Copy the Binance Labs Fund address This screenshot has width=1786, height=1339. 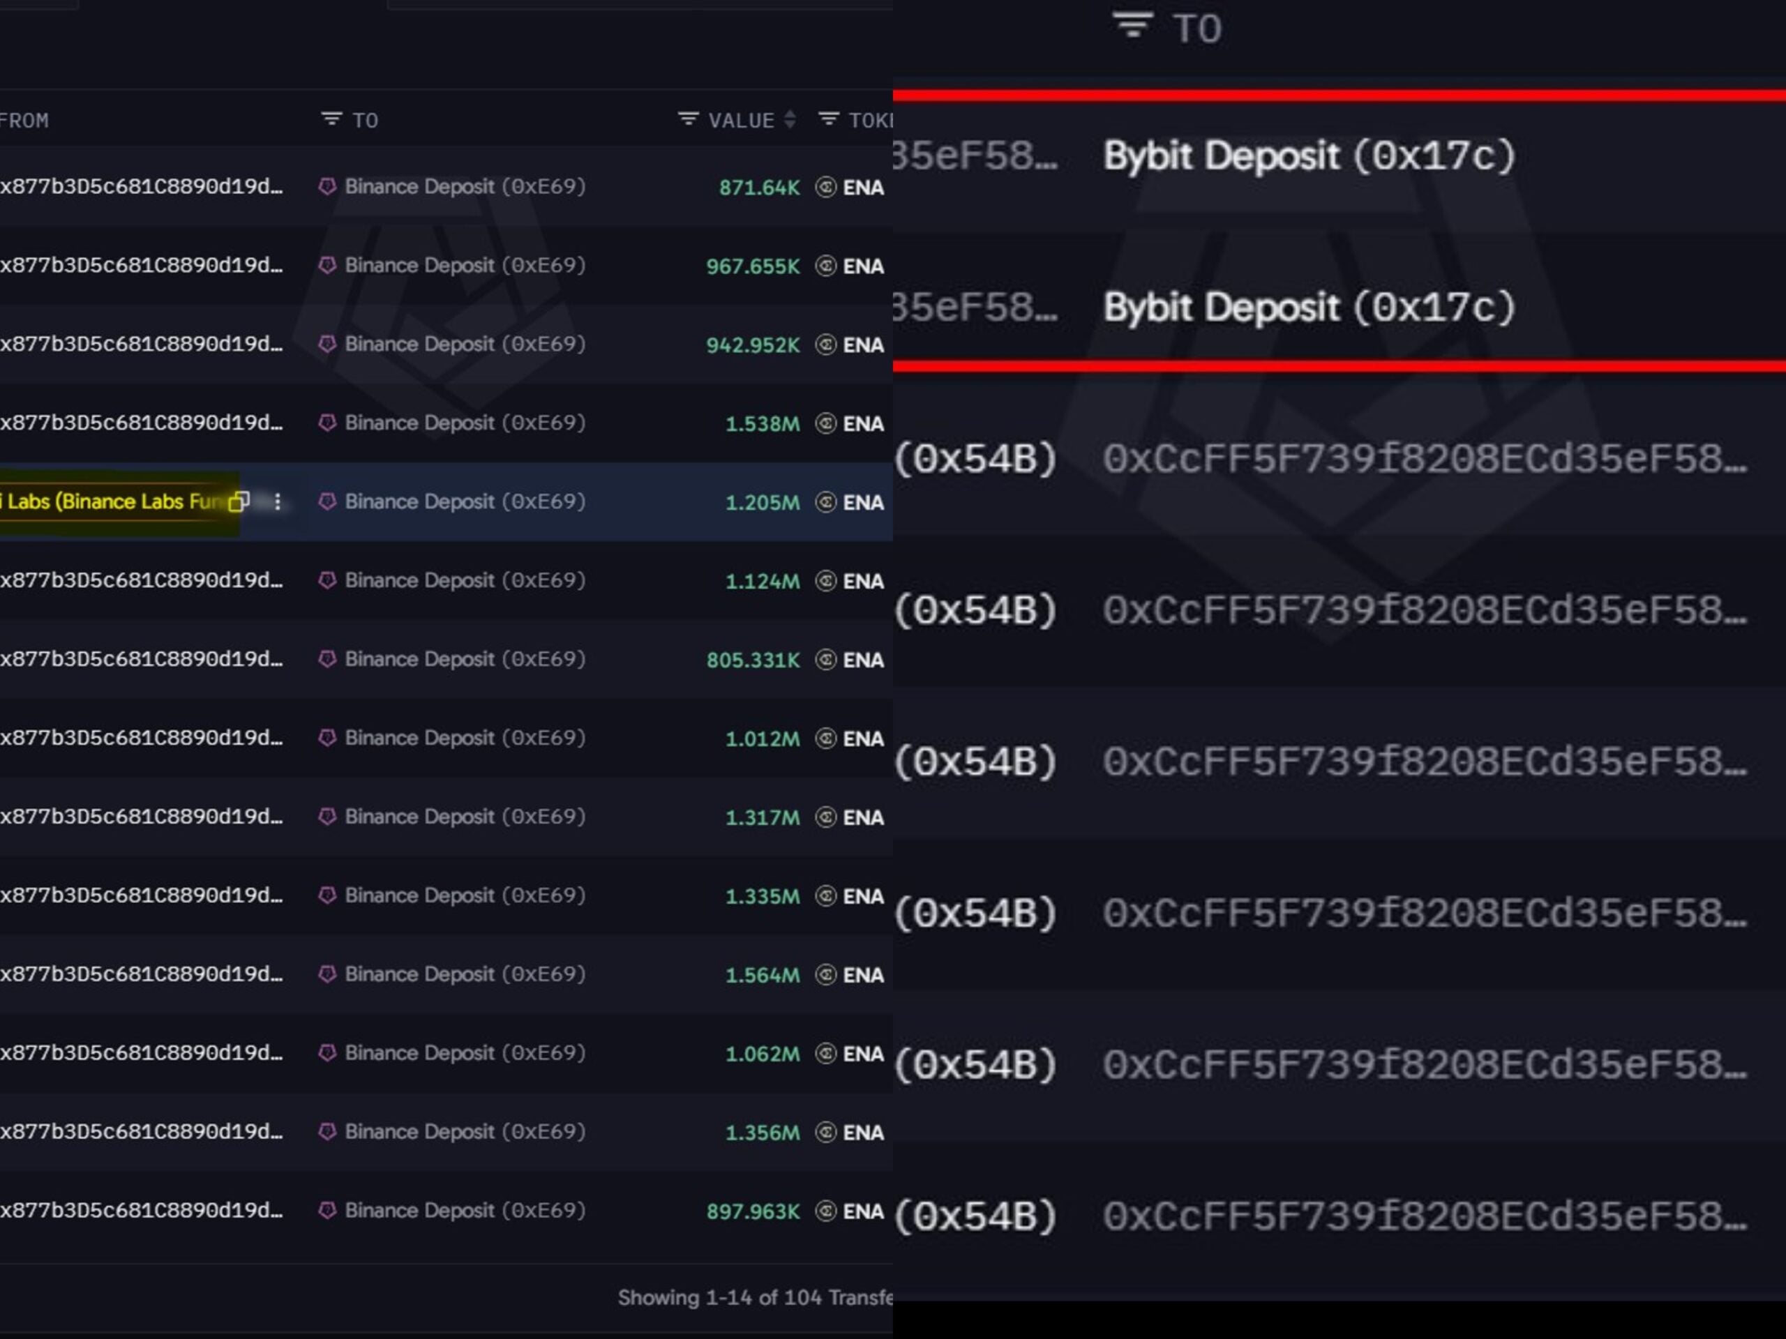click(239, 501)
